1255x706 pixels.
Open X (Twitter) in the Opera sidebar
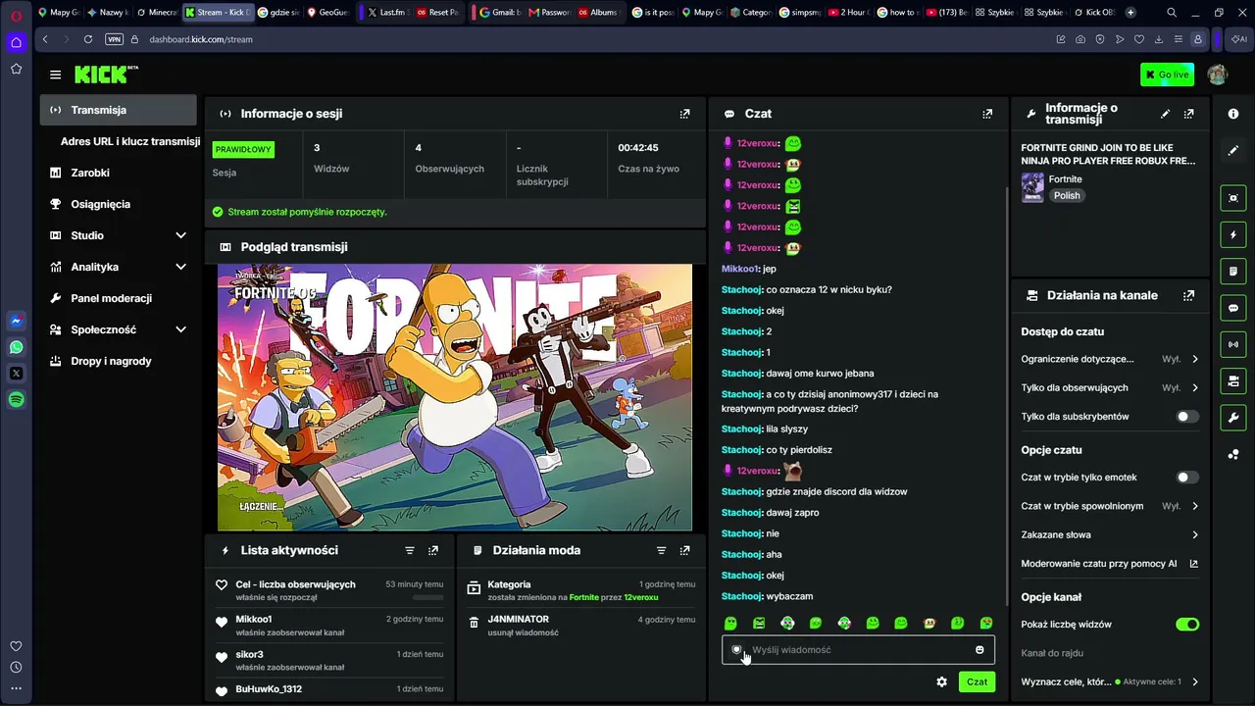coord(16,374)
